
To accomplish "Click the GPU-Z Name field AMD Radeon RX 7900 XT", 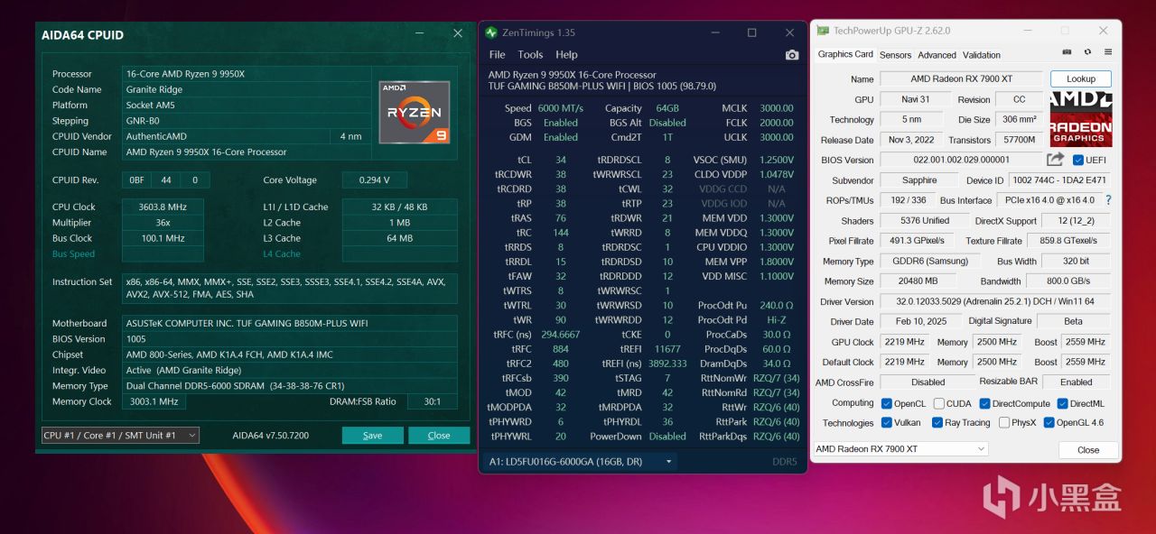I will (x=961, y=79).
